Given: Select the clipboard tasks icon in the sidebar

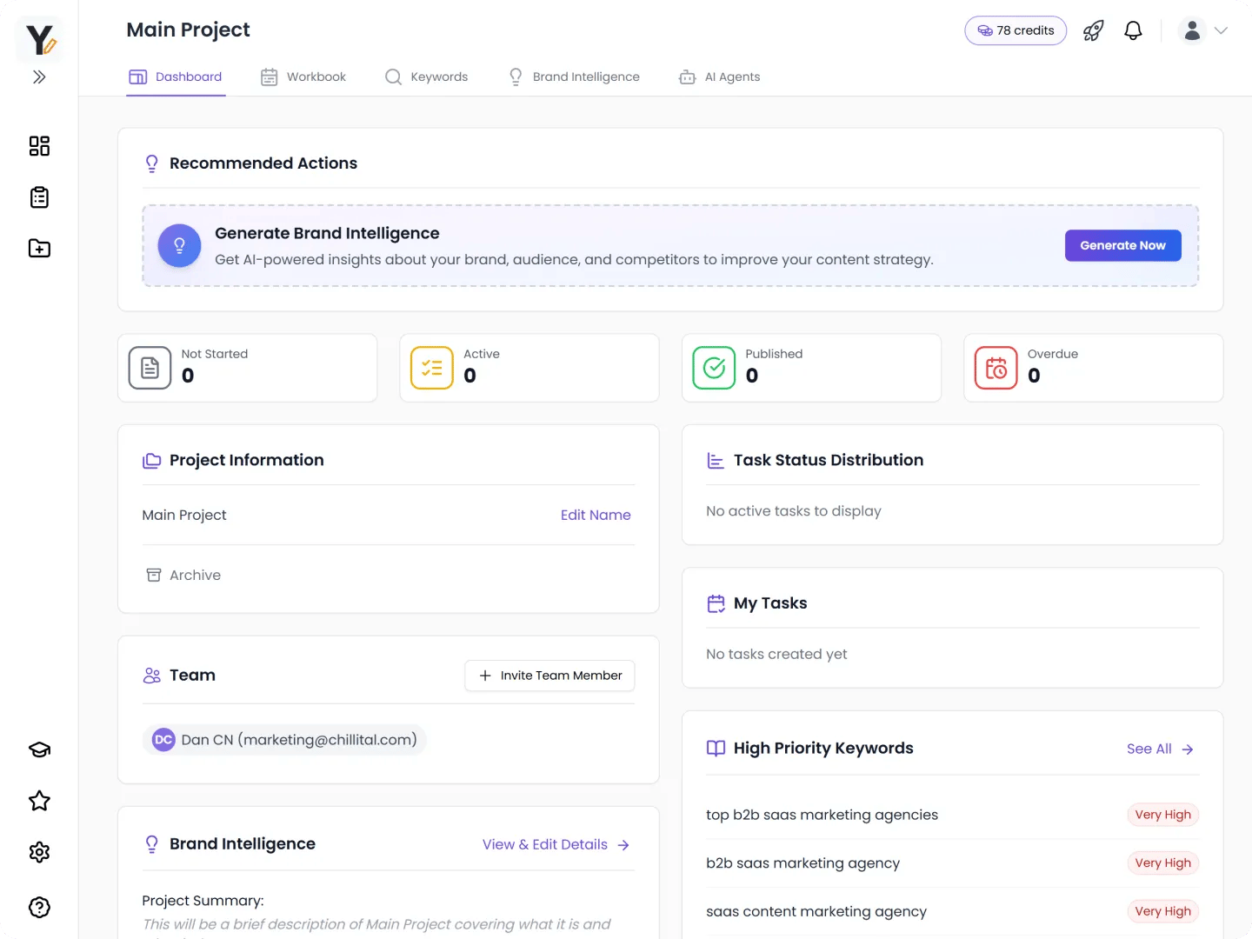Looking at the screenshot, I should click(x=39, y=197).
